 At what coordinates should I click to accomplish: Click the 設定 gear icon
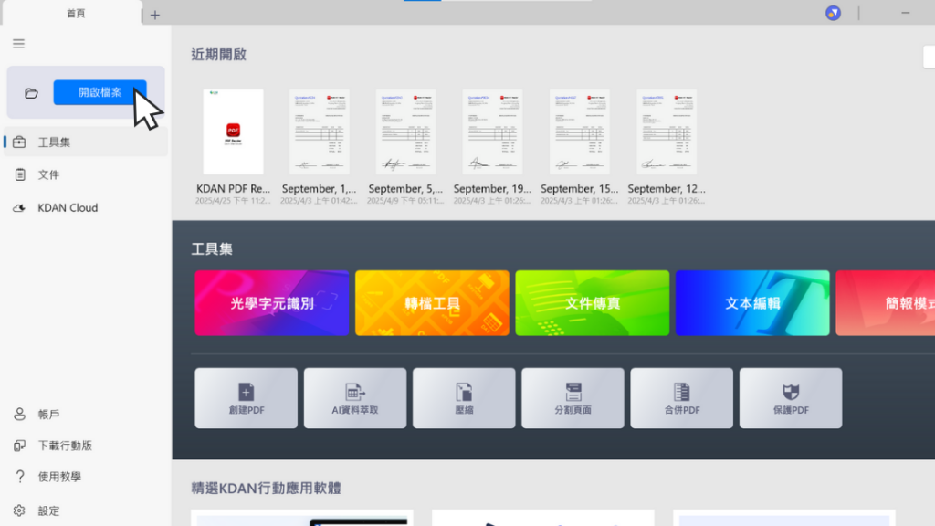(19, 510)
